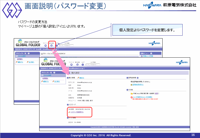200x138 pixels.
Task: Click ログインID value demo@hagiwara.co.jp
Action: click(x=85, y=82)
